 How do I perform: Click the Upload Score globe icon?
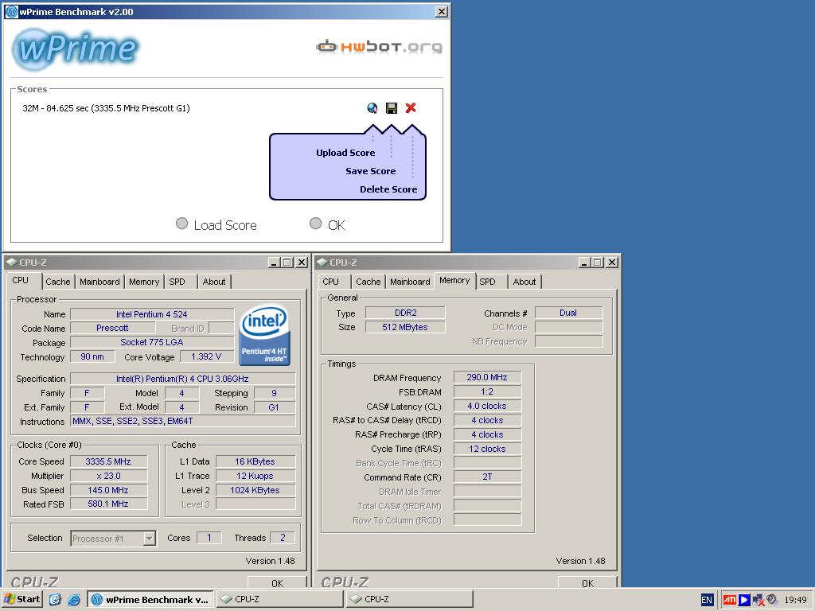pos(372,108)
